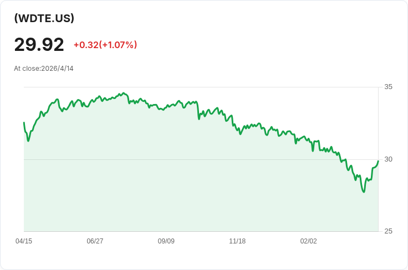The width and height of the screenshot is (408, 270).
Task: Click the At close 2026/4/14 date text
Action: tap(44, 69)
